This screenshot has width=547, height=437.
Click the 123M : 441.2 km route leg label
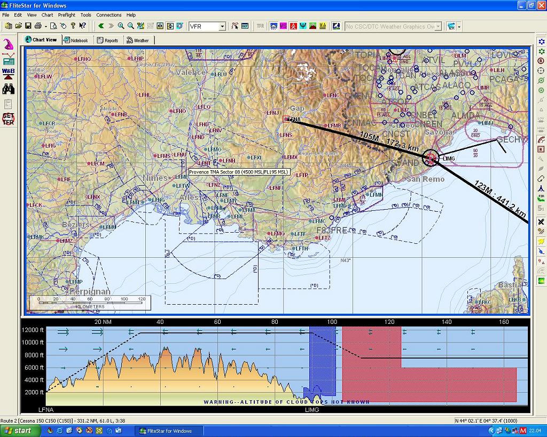click(x=500, y=199)
